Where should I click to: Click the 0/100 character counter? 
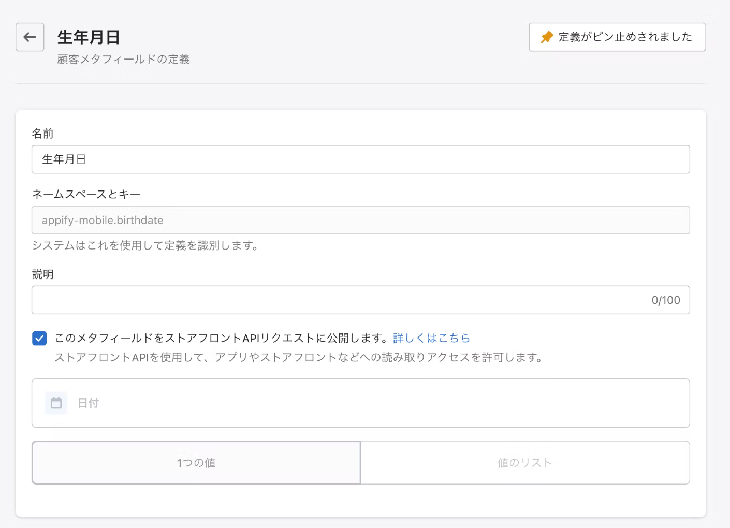point(666,300)
